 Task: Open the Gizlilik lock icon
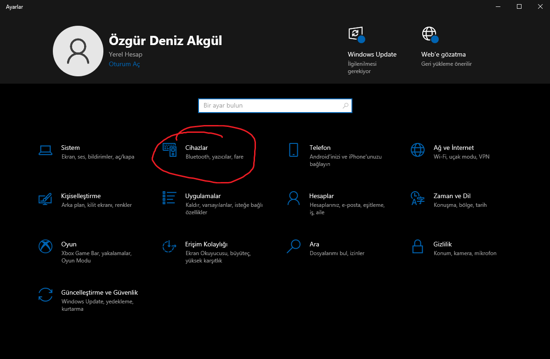coord(417,246)
